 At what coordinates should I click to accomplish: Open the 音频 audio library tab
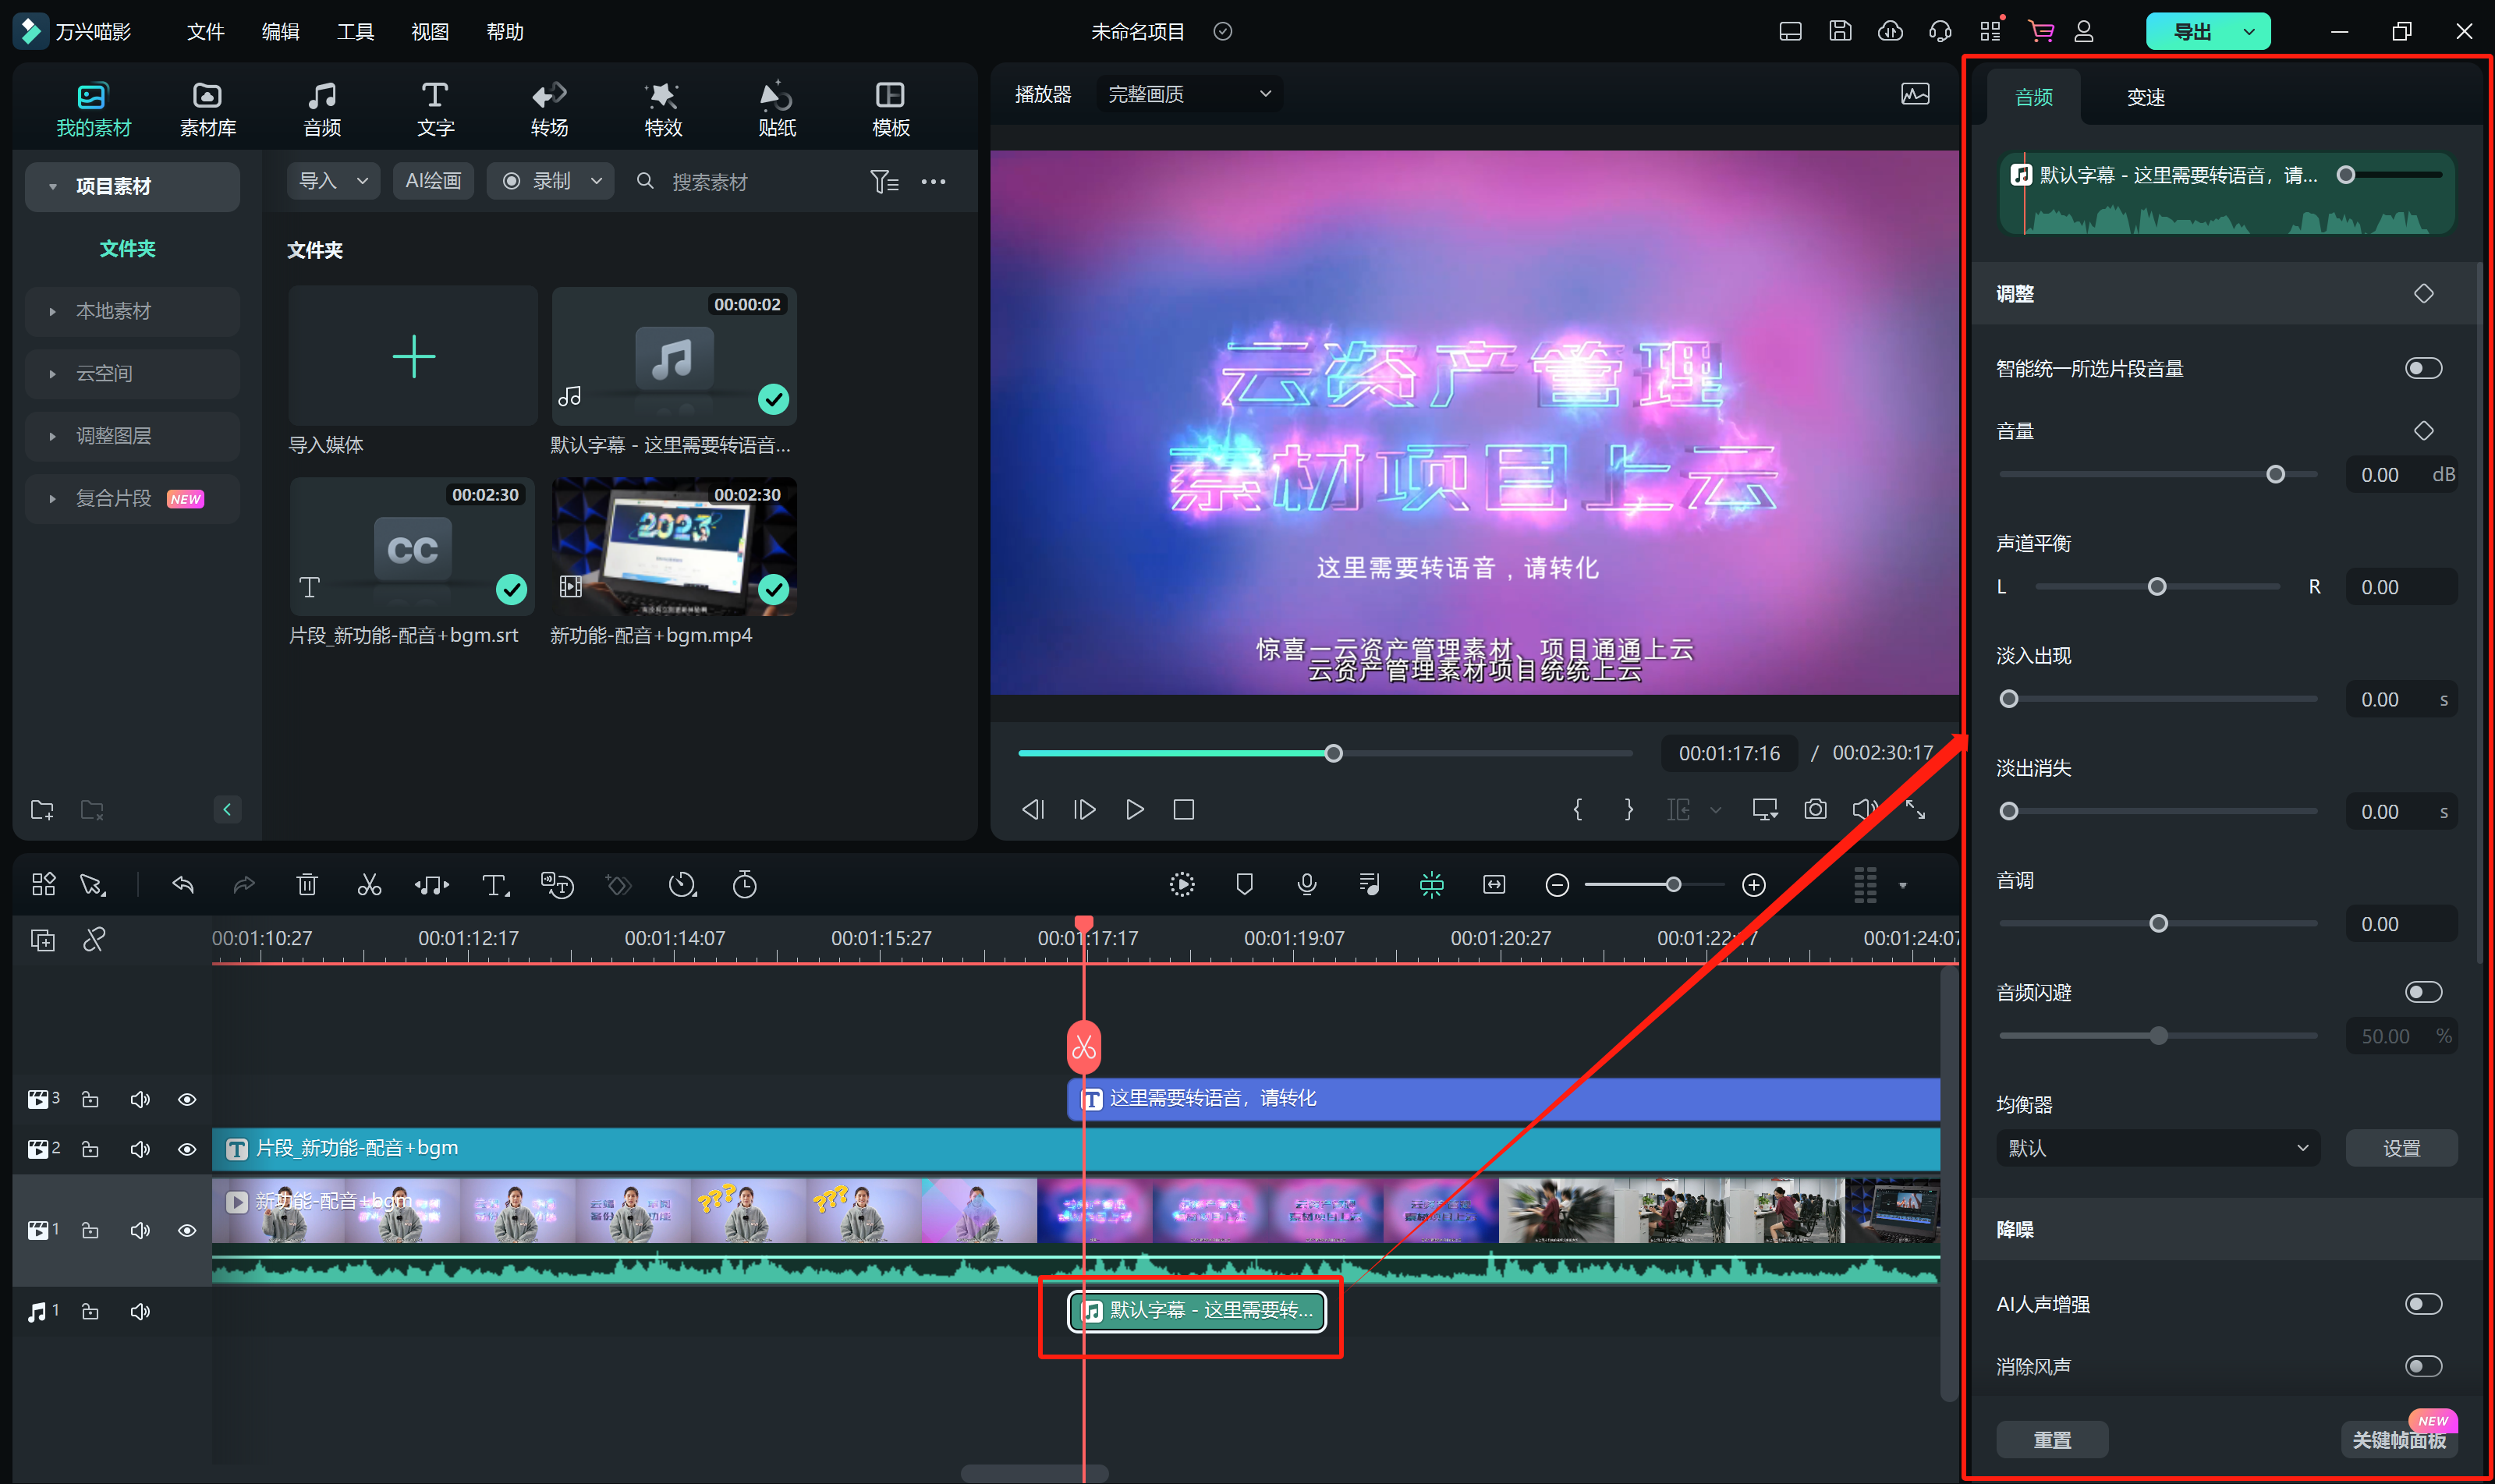click(322, 109)
